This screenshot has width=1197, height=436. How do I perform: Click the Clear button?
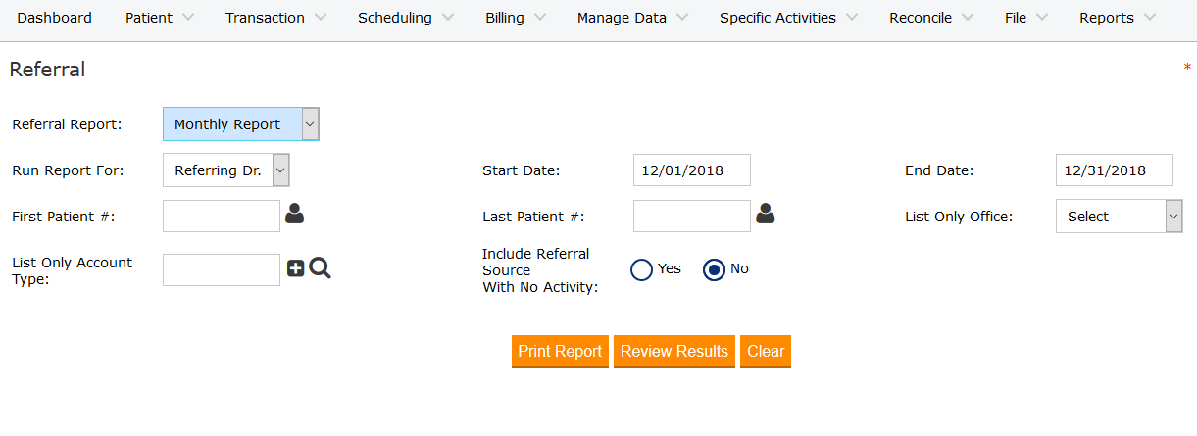point(766,352)
